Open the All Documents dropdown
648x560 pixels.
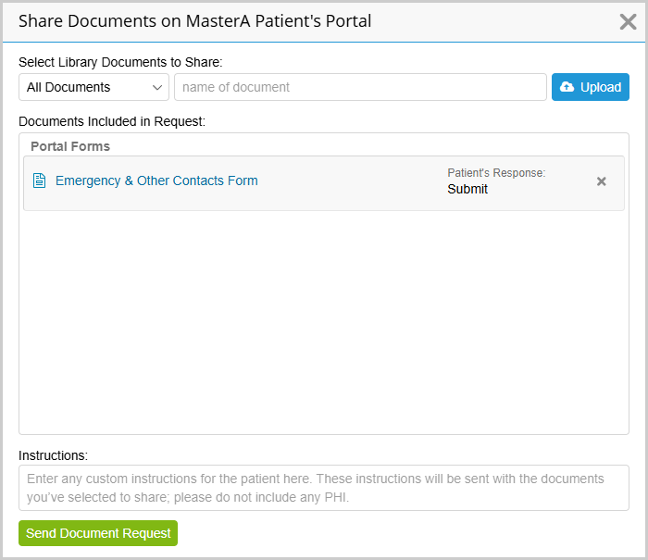(x=93, y=87)
